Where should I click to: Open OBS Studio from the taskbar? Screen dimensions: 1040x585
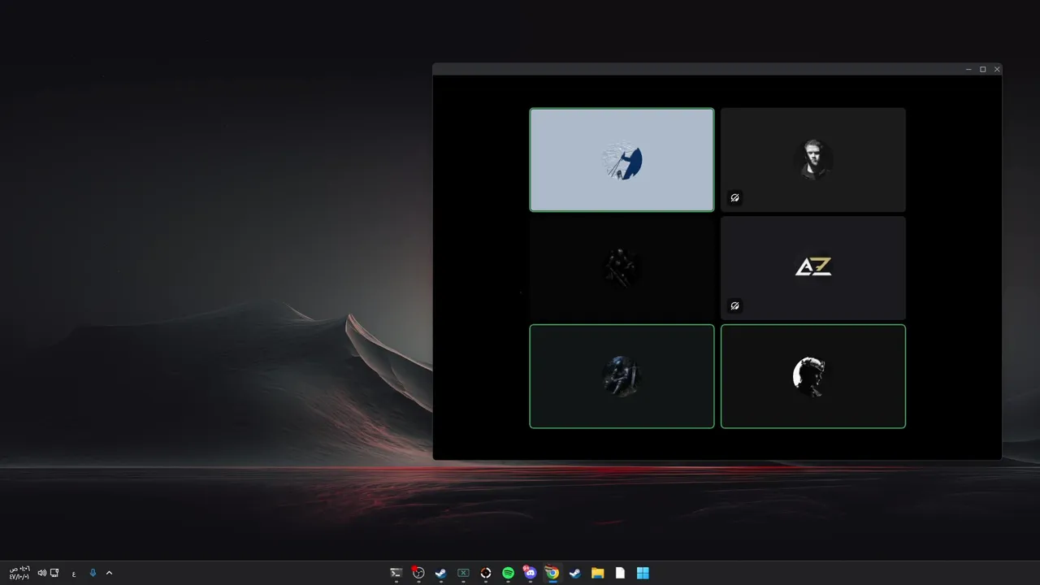point(418,573)
